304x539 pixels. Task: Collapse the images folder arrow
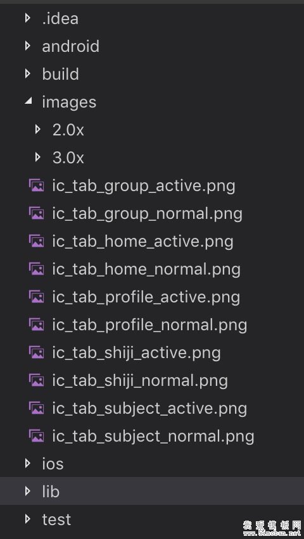pyautogui.click(x=28, y=101)
